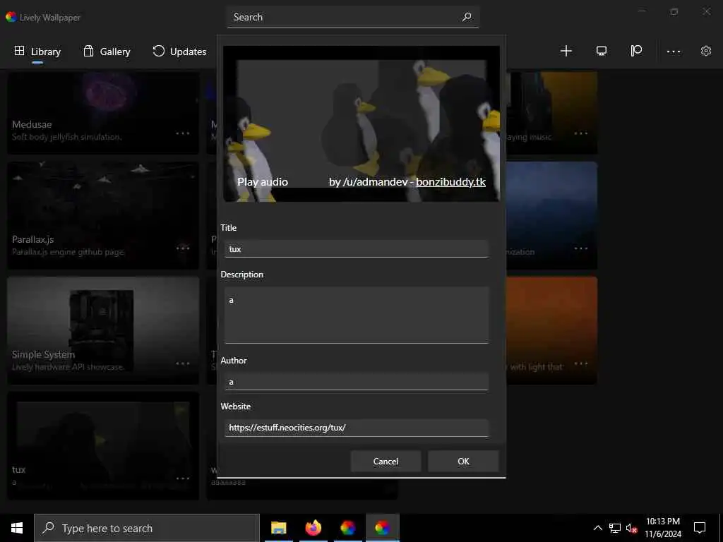The width and height of the screenshot is (723, 542).
Task: Click the muted volume icon in the system tray
Action: (631, 528)
